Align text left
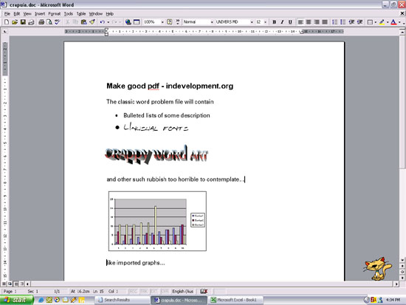 (x=300, y=22)
